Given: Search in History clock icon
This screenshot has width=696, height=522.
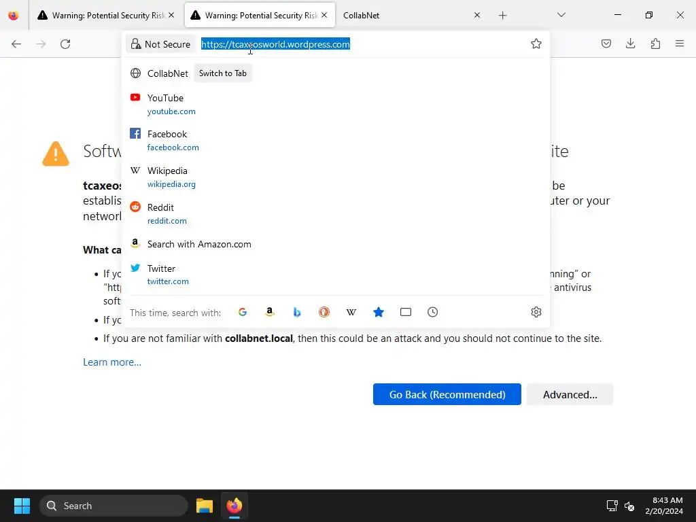Looking at the screenshot, I should (x=433, y=312).
